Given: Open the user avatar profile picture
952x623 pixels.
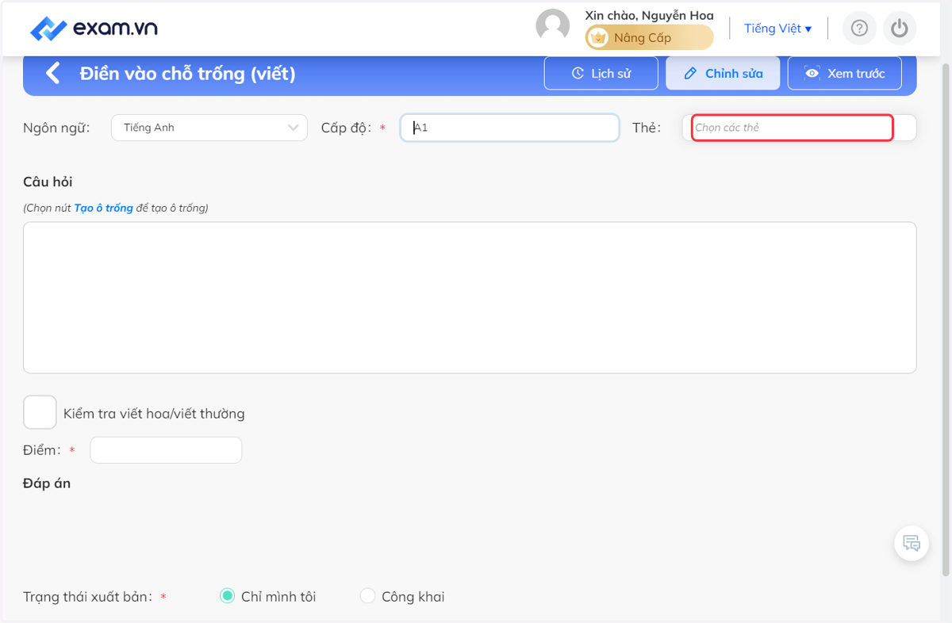Looking at the screenshot, I should tap(553, 26).
